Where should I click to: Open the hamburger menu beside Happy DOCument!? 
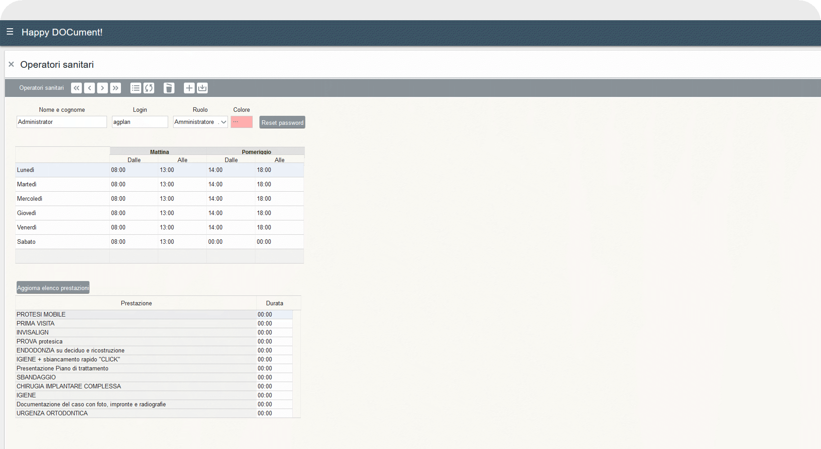(10, 32)
